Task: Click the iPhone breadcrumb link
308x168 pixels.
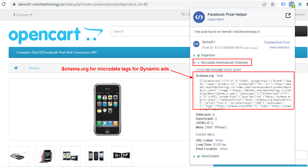Action: 34,68
